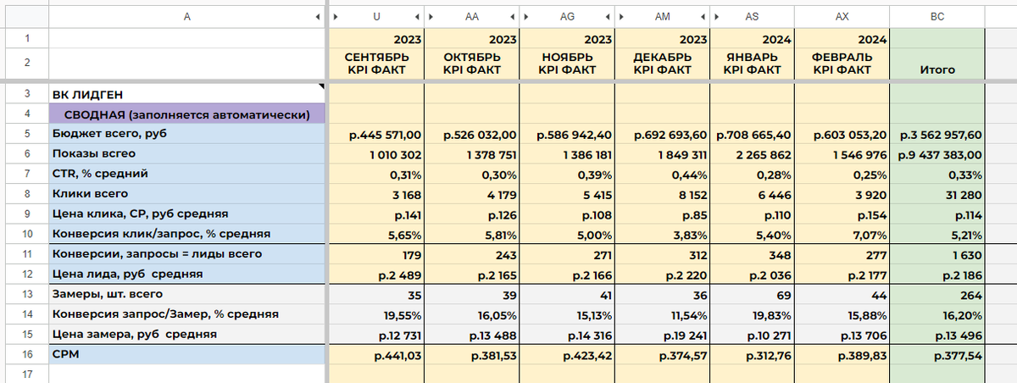The height and width of the screenshot is (383, 1017).
Task: Select column A by its header letter
Action: coord(186,15)
